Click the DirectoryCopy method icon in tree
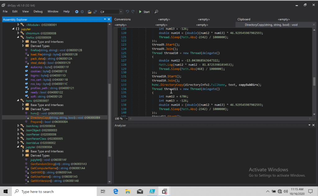 (x=27, y=118)
